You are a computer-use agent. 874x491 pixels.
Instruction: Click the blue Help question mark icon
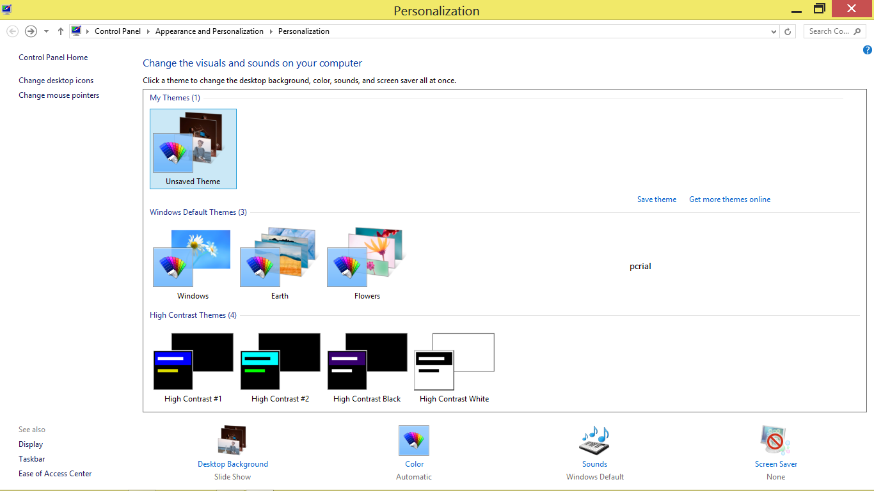pyautogui.click(x=868, y=49)
